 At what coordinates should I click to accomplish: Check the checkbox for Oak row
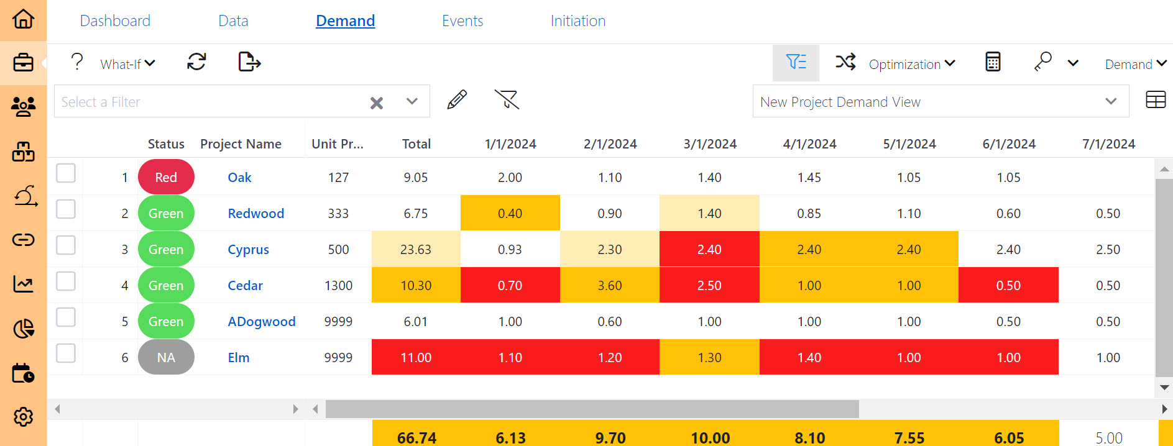[x=66, y=173]
